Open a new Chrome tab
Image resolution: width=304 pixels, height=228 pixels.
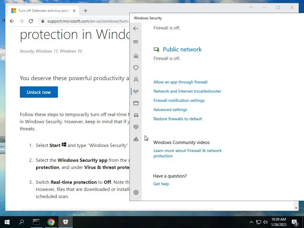(85, 11)
